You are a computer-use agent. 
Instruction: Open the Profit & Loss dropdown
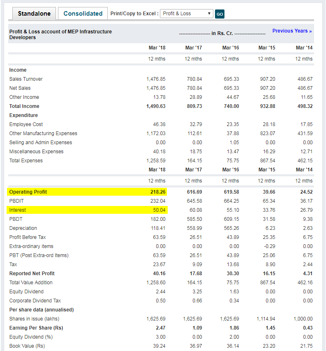pos(186,14)
